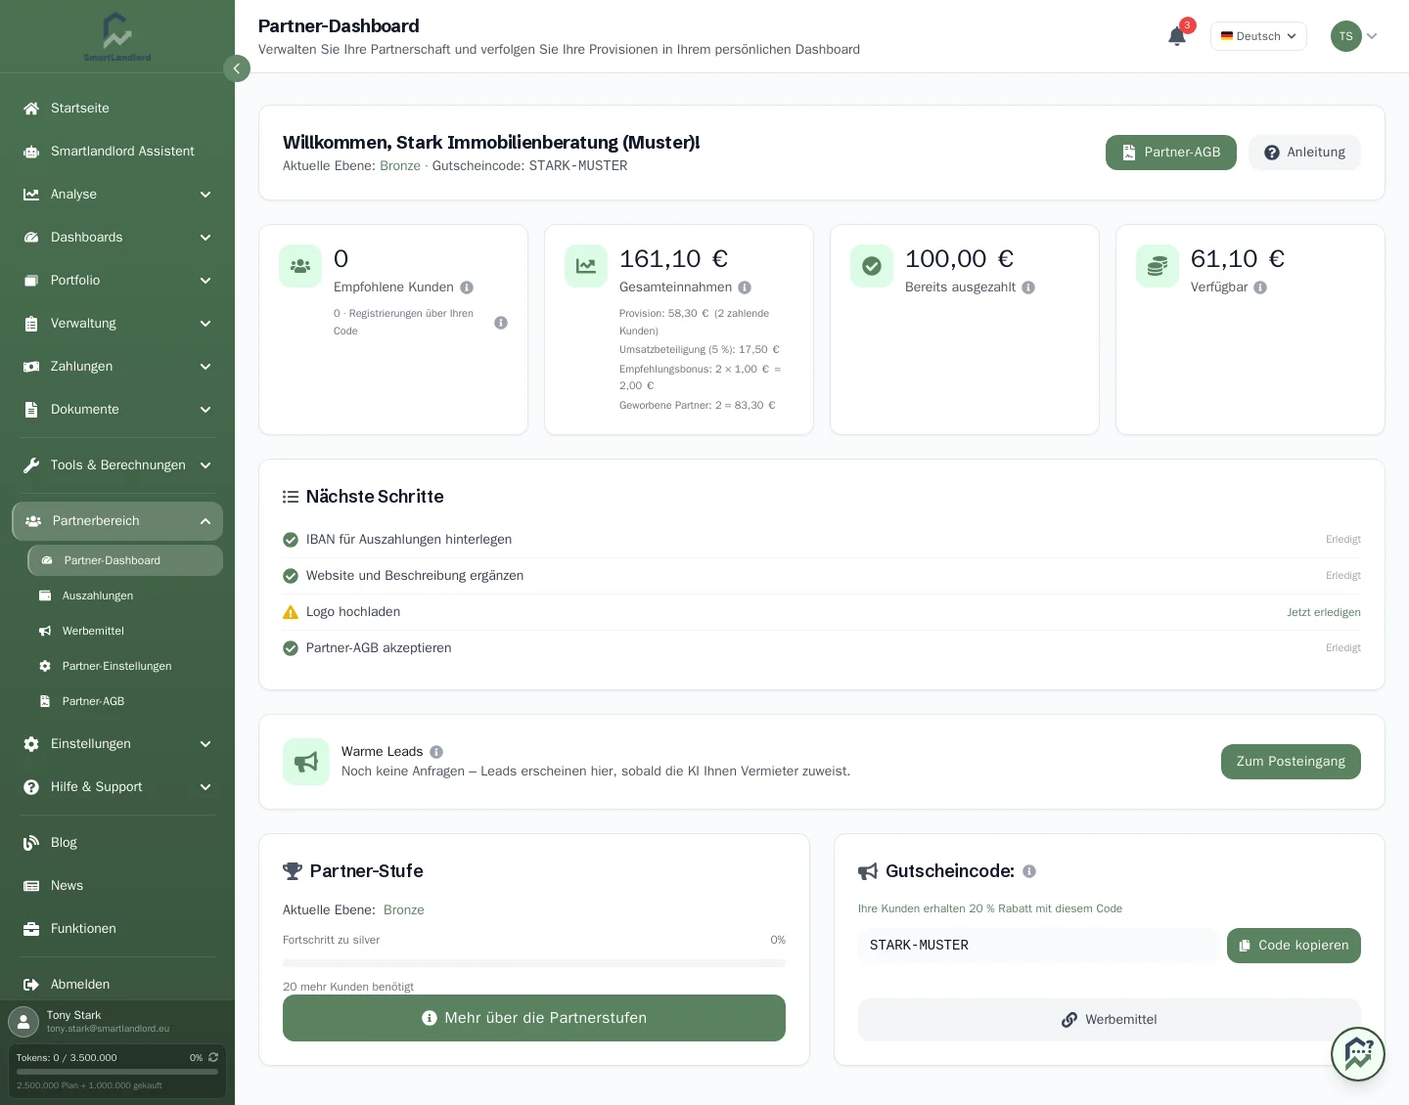Screen dimensions: 1409x1105
Task: Click the Partner-AGB button in welcome card
Action: click(1171, 153)
